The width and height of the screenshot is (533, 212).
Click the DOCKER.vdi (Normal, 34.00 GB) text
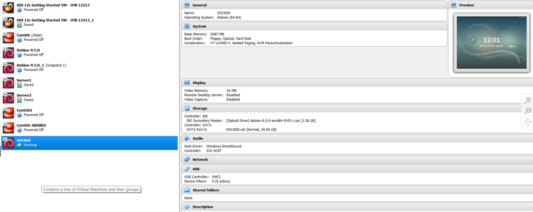click(x=251, y=130)
